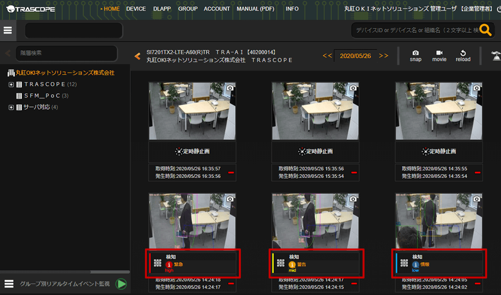
Task: Collapse the left sidebar with chevron arrow
Action: point(7,53)
